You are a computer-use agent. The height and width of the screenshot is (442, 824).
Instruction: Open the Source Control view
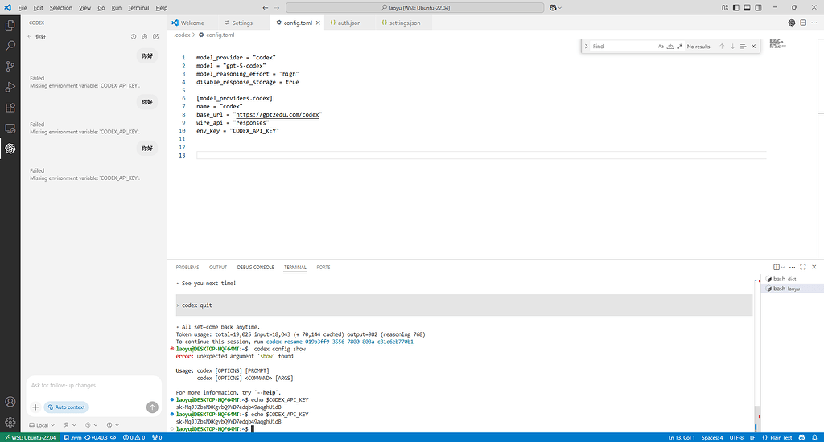(10, 66)
